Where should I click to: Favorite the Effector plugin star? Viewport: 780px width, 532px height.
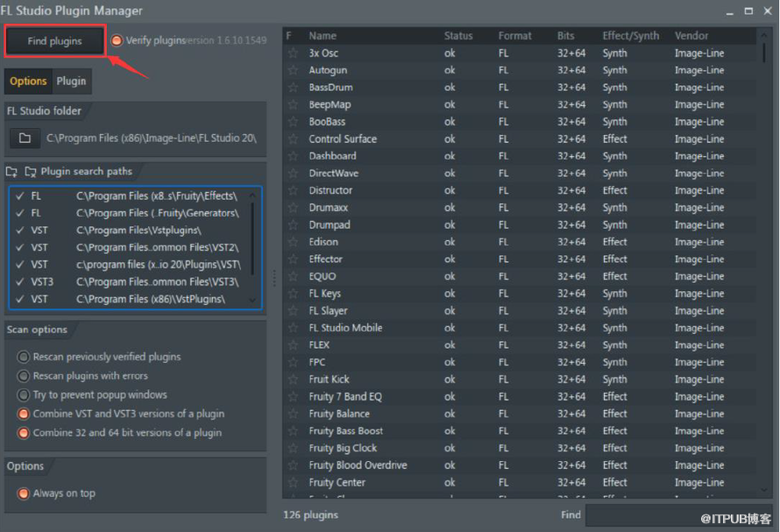click(293, 259)
